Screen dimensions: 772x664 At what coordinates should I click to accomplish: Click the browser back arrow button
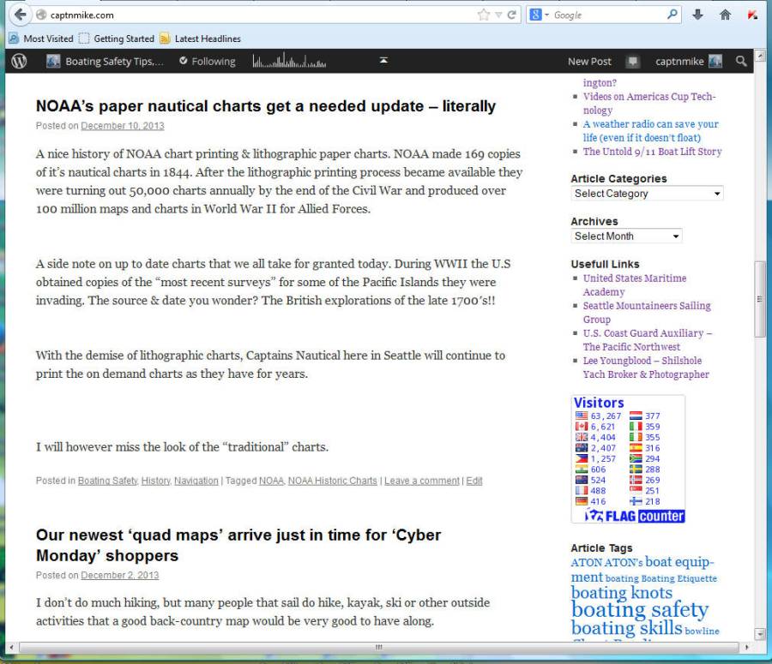[20, 15]
